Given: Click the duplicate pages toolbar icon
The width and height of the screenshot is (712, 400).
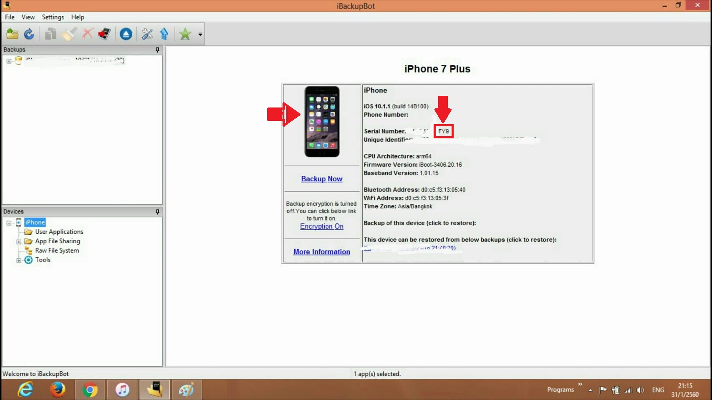Looking at the screenshot, I should coord(50,34).
